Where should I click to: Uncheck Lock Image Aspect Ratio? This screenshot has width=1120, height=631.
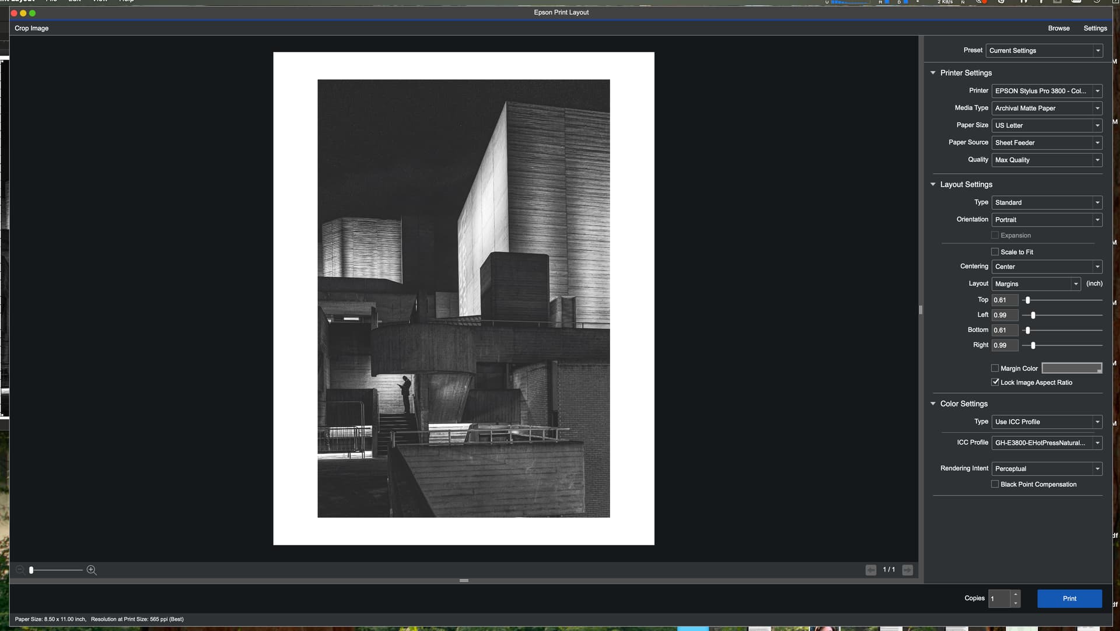[995, 382]
